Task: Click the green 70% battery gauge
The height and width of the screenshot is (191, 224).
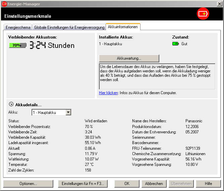Action: pyautogui.click(x=18, y=45)
